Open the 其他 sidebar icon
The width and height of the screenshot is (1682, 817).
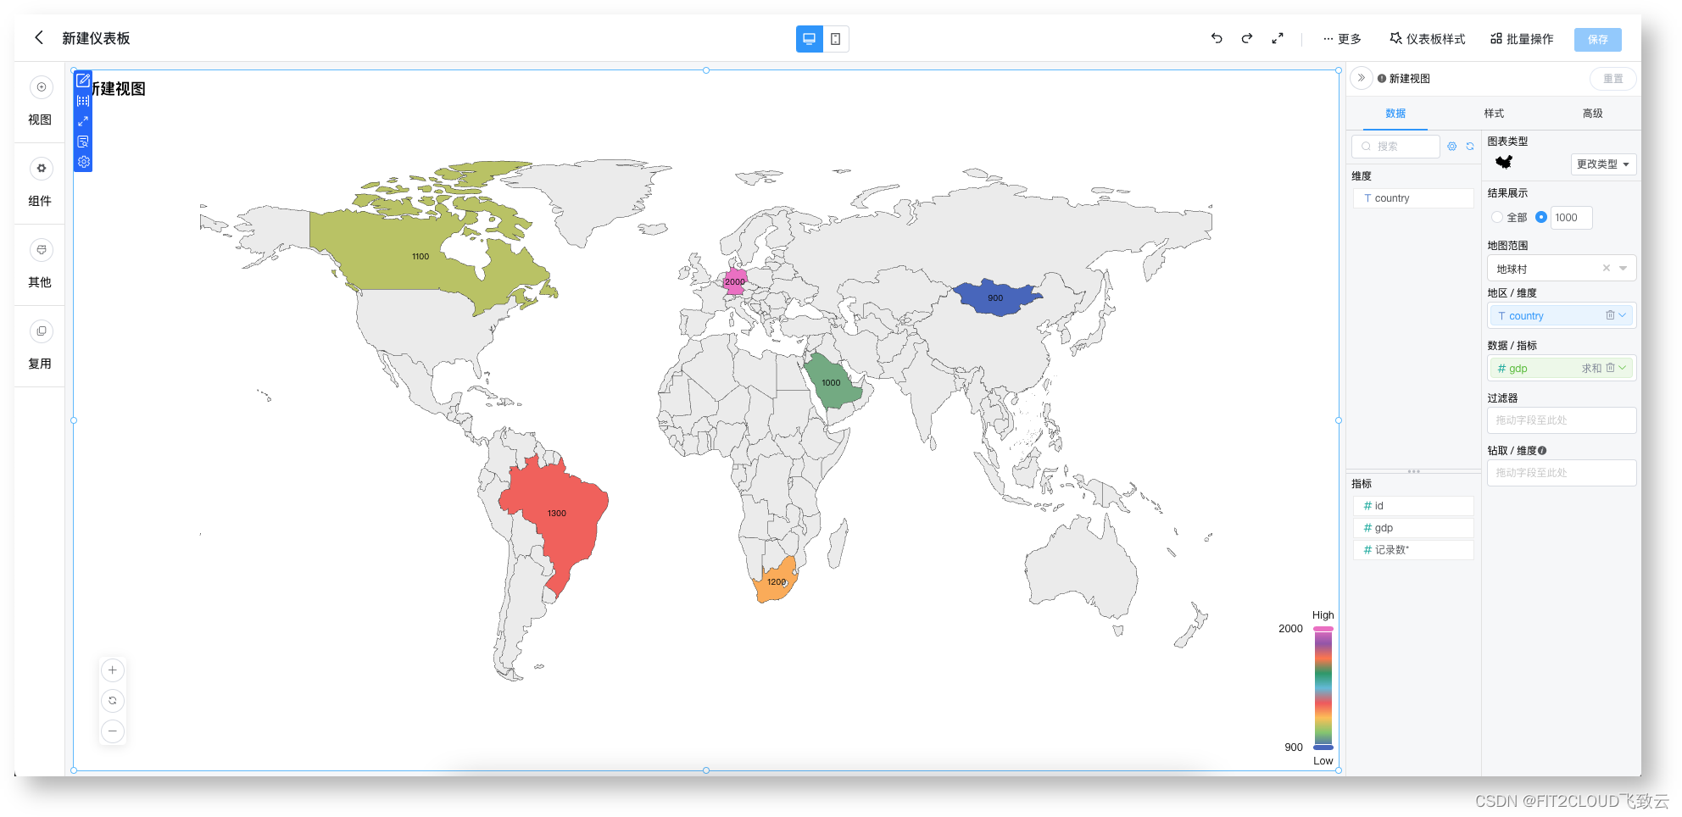(x=41, y=250)
